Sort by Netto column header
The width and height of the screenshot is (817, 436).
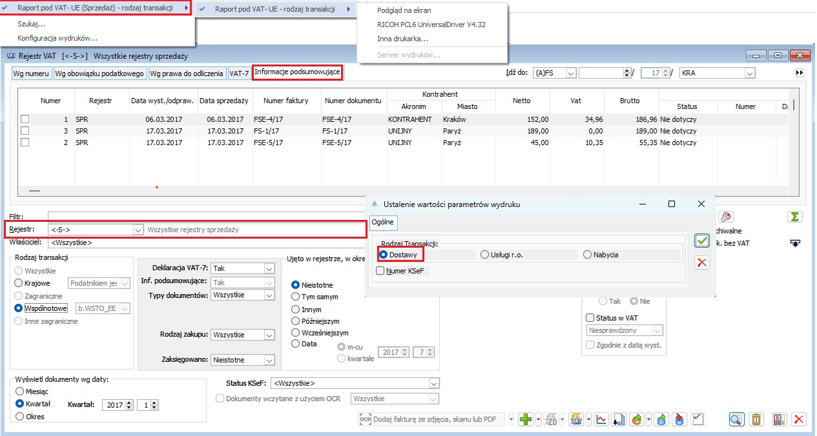click(522, 101)
